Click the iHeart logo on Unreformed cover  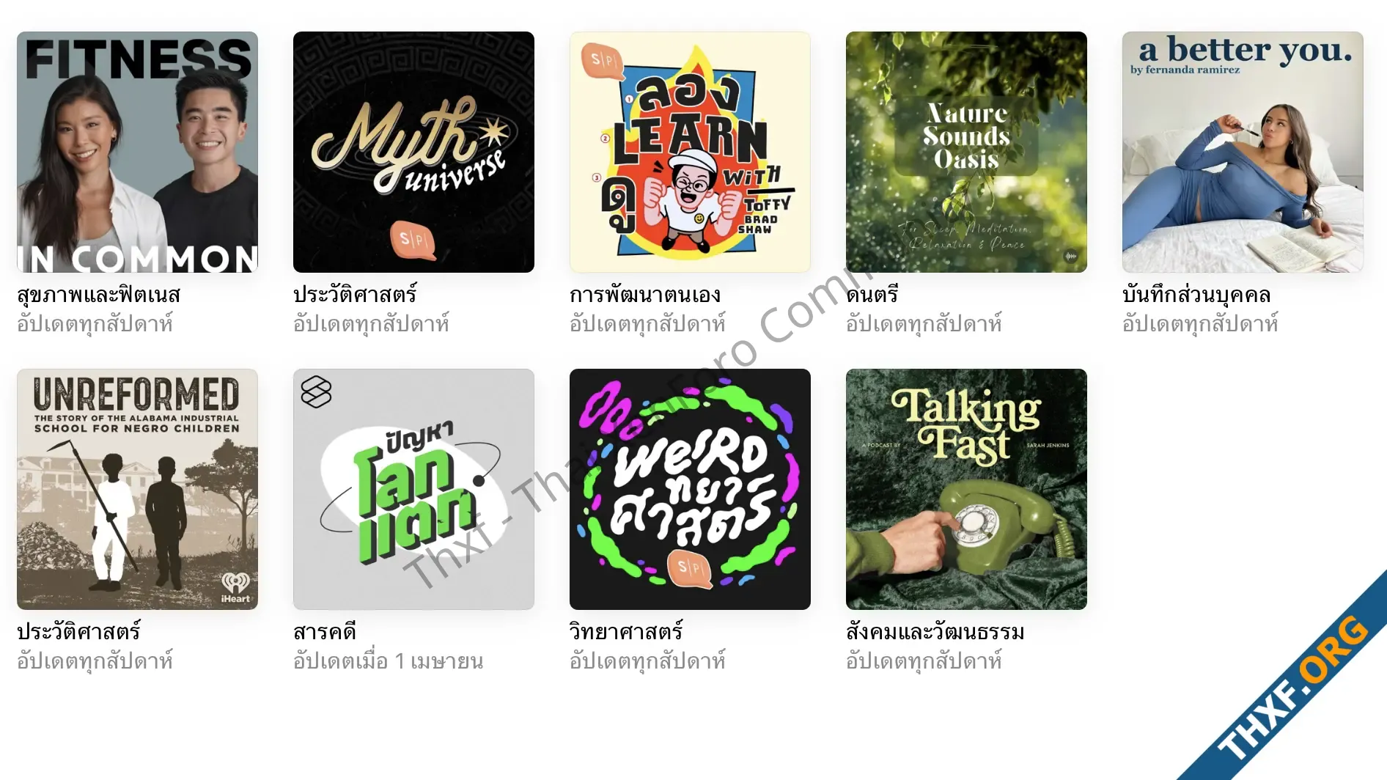pos(235,588)
